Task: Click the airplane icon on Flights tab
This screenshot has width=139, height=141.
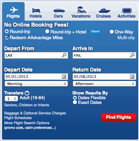Action: point(14,10)
